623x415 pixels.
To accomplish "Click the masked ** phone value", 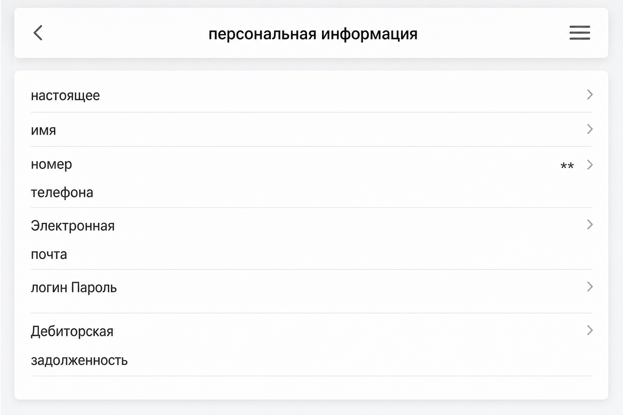I will pos(567,166).
